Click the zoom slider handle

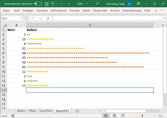click(142, 116)
